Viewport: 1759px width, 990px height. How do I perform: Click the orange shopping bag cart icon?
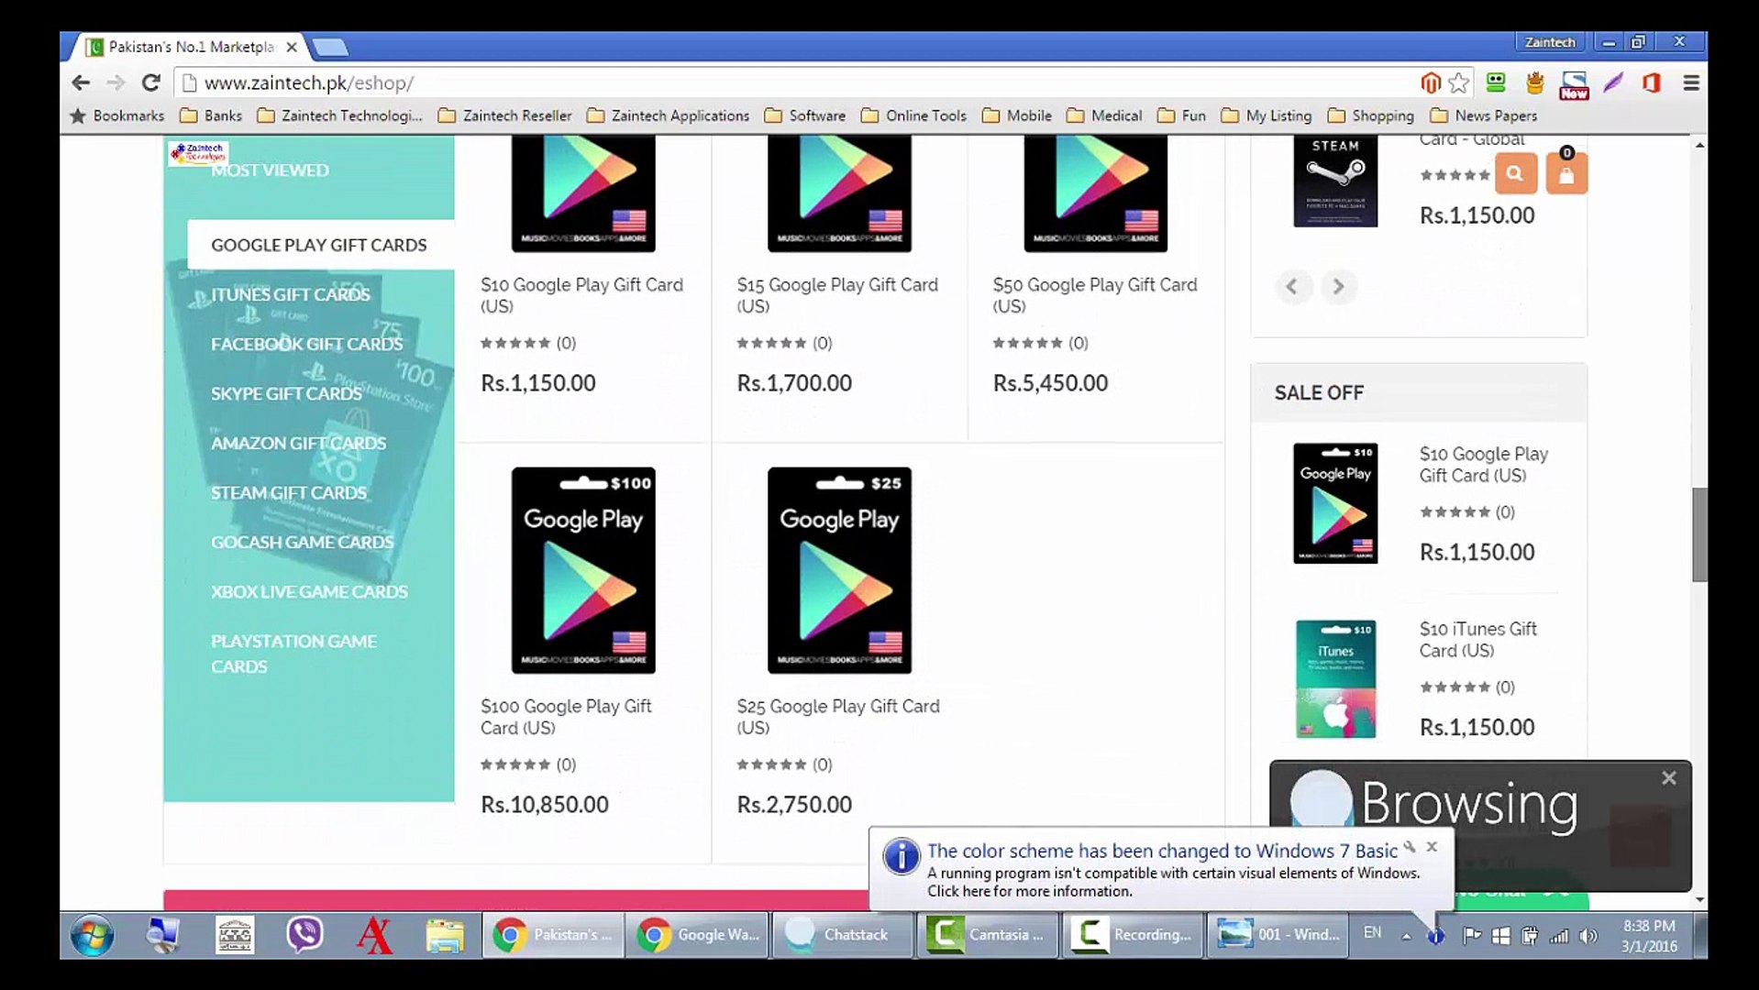1566,173
